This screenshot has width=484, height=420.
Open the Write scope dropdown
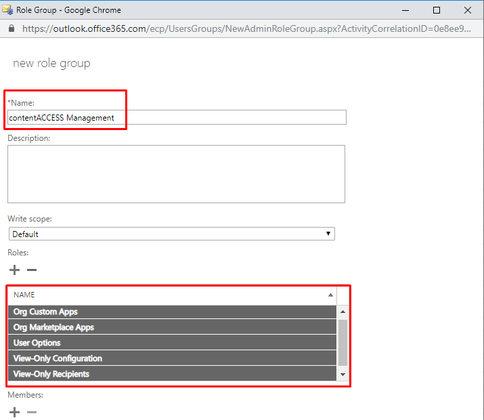click(172, 234)
